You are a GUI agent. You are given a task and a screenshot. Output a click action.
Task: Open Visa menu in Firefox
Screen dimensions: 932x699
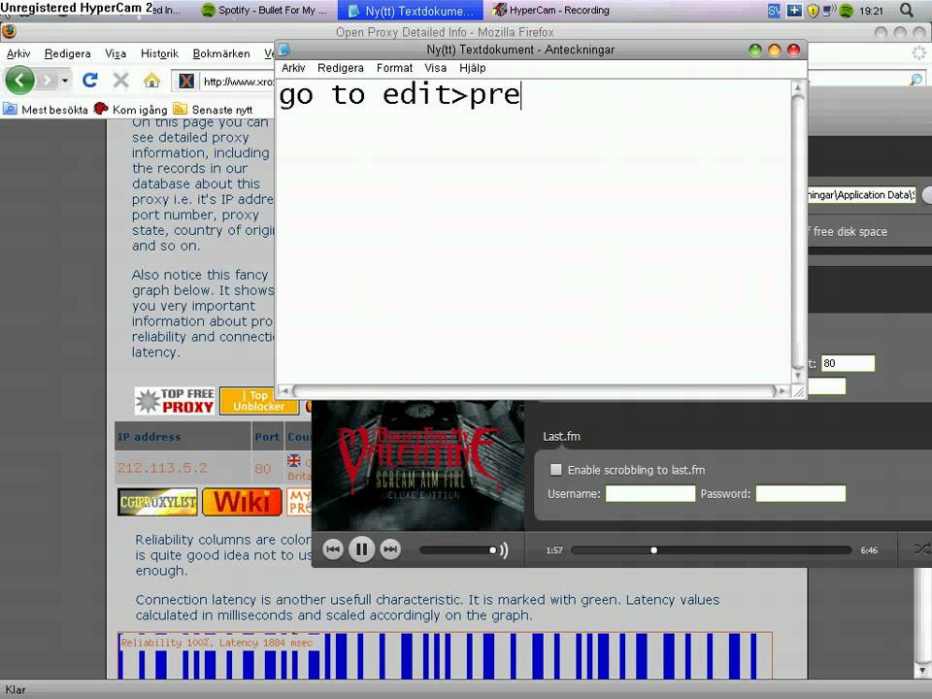point(116,53)
